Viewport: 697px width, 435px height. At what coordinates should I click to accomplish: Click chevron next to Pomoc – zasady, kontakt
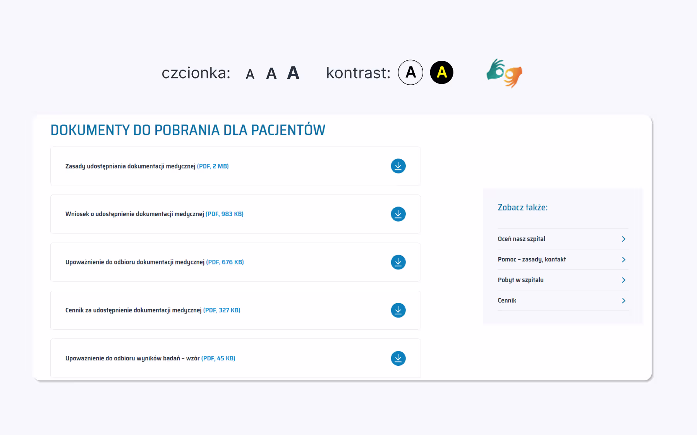(623, 259)
